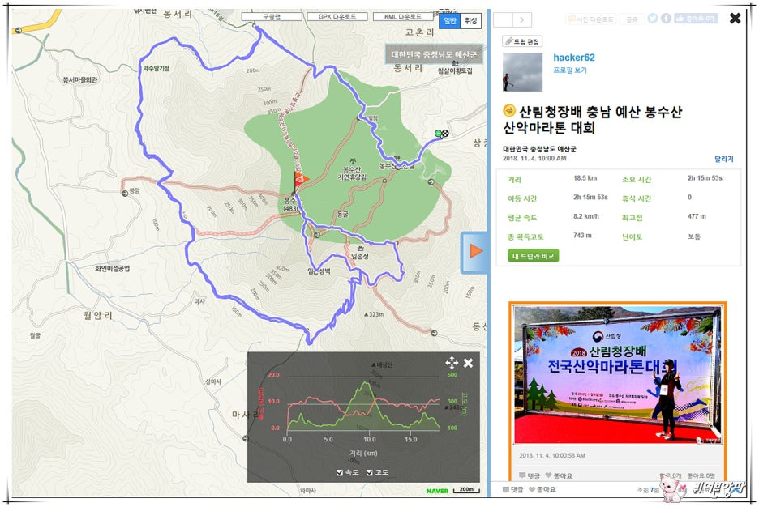Click the 봉서마을회관 label on map
Viewport: 759px width, 507px height.
79,79
